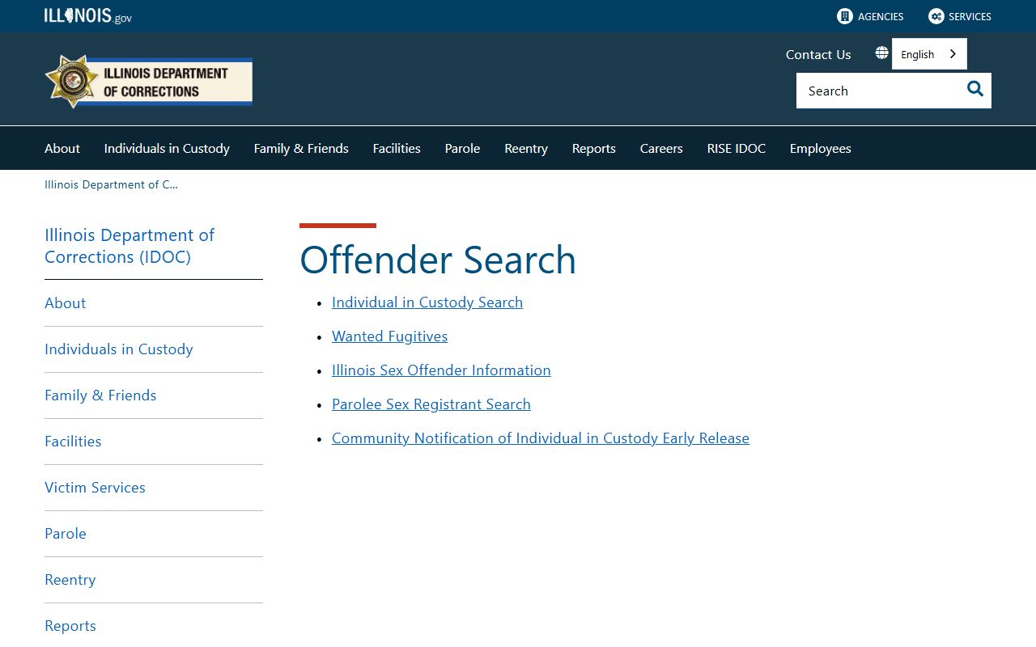Open sidebar heading Illinois Department of Corrections (IDOC)

pyautogui.click(x=129, y=246)
